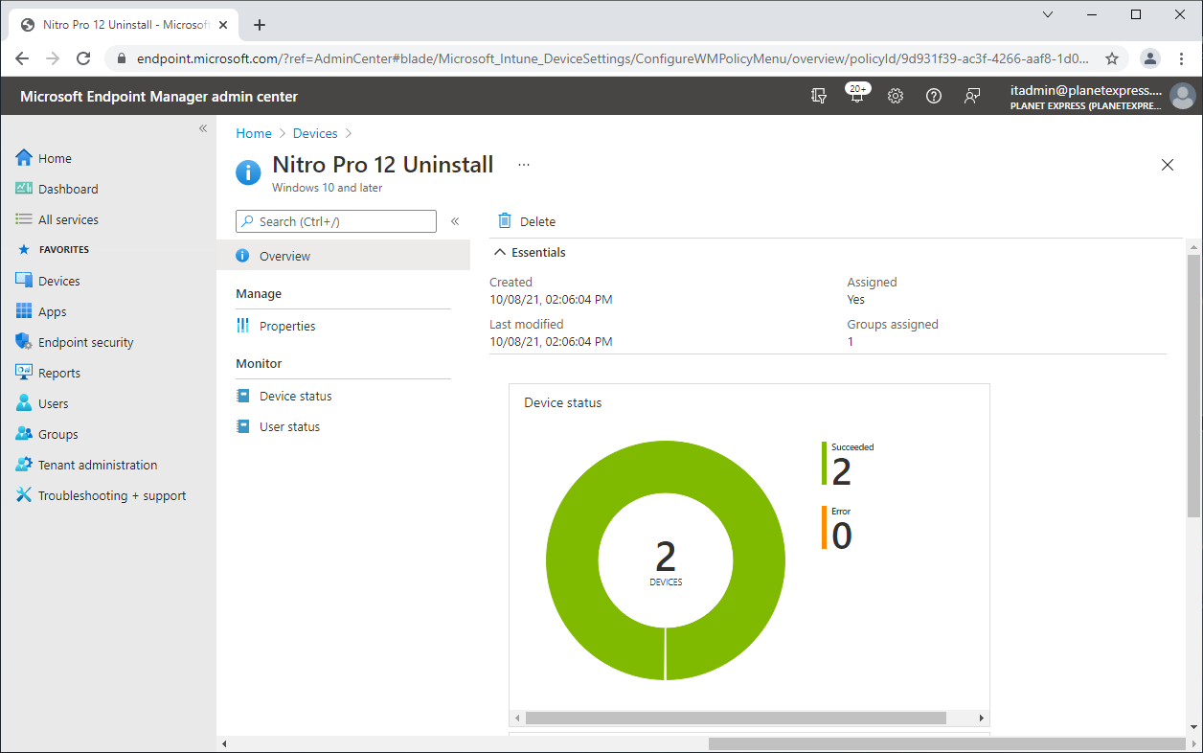Click the Assigned value Yes
The width and height of the screenshot is (1203, 753).
[x=856, y=300]
